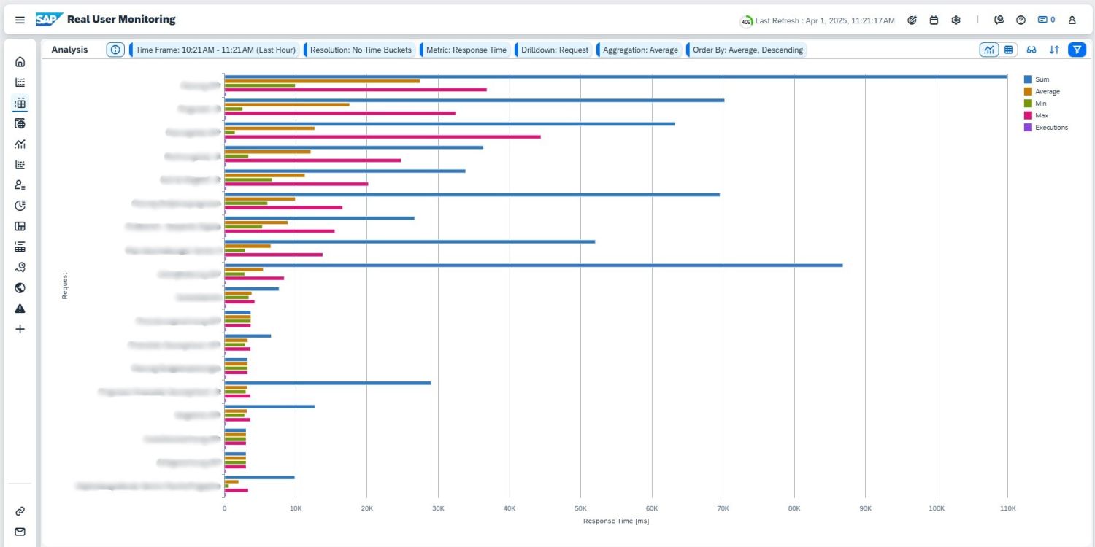Open the Order By: Average, Descending chip
Viewport: 1095px width, 547px height.
(747, 50)
